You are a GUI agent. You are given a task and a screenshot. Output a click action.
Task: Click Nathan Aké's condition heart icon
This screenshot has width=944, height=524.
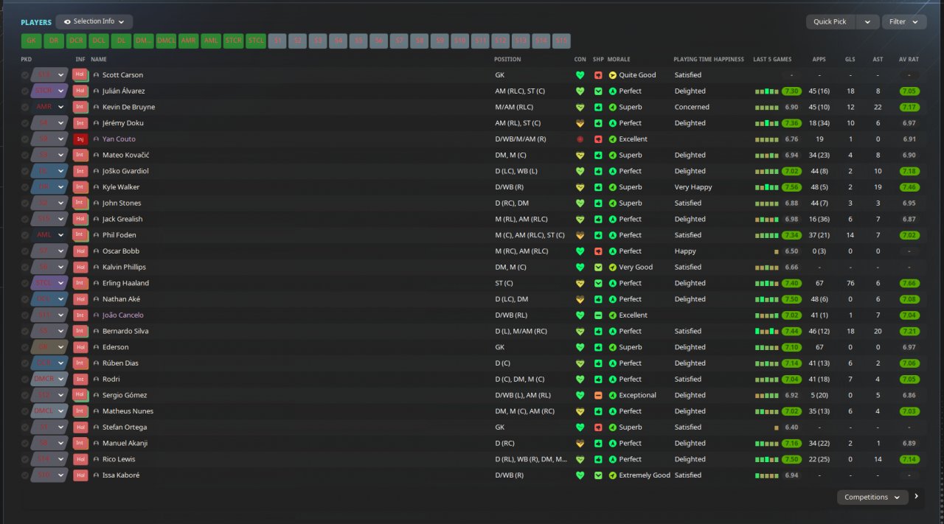580,299
